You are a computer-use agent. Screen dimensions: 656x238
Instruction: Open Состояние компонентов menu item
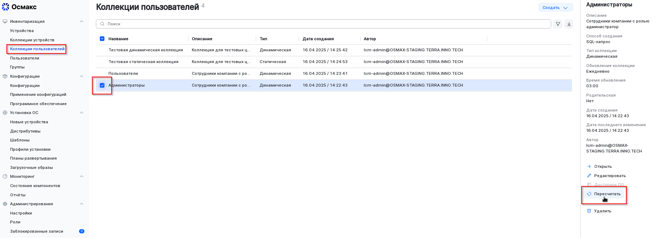click(x=35, y=186)
